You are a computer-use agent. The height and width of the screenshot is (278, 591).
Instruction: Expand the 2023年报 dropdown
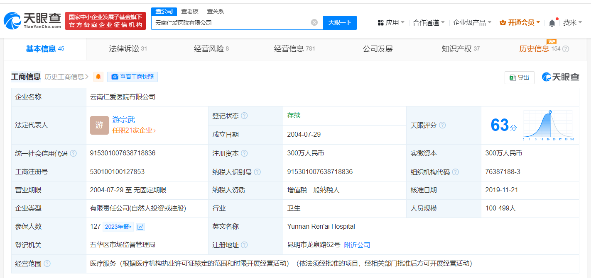(119, 227)
